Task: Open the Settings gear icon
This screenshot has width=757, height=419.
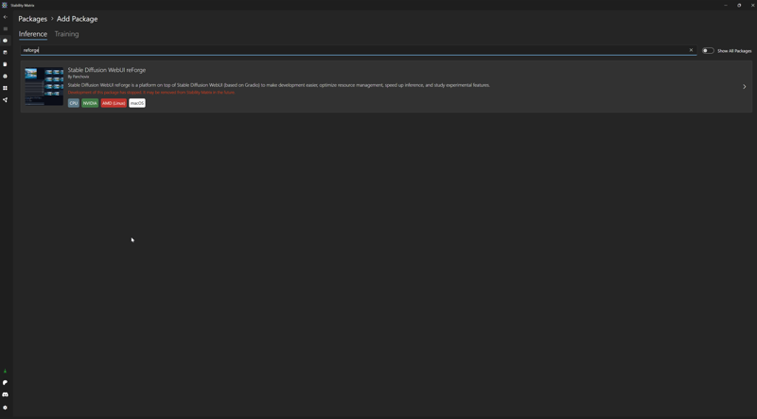Action: pos(6,408)
